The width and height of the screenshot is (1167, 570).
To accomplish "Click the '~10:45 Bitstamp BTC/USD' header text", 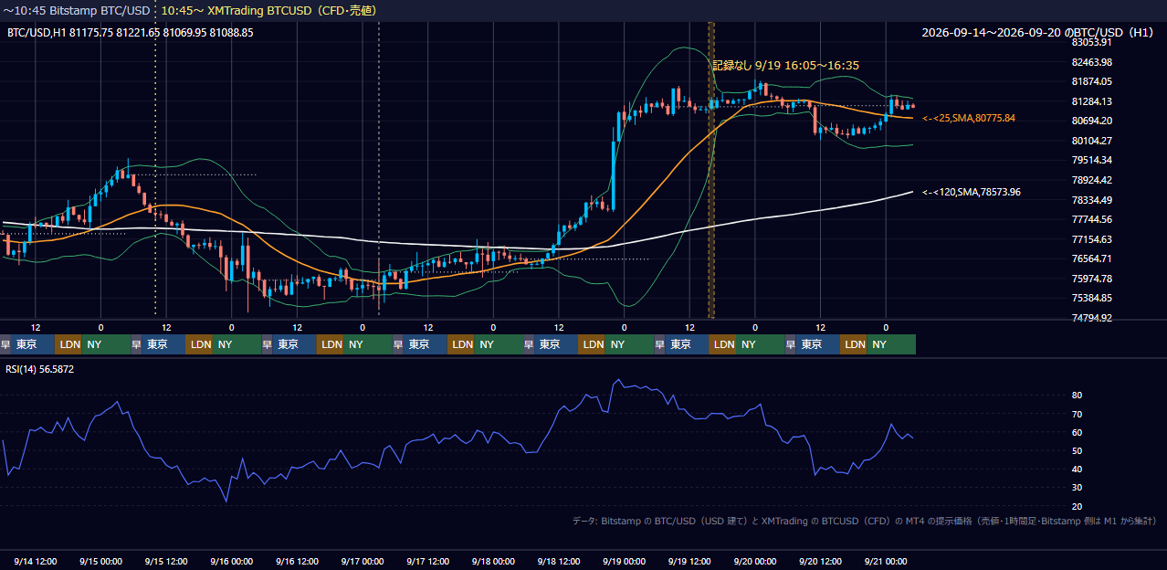I will [76, 10].
